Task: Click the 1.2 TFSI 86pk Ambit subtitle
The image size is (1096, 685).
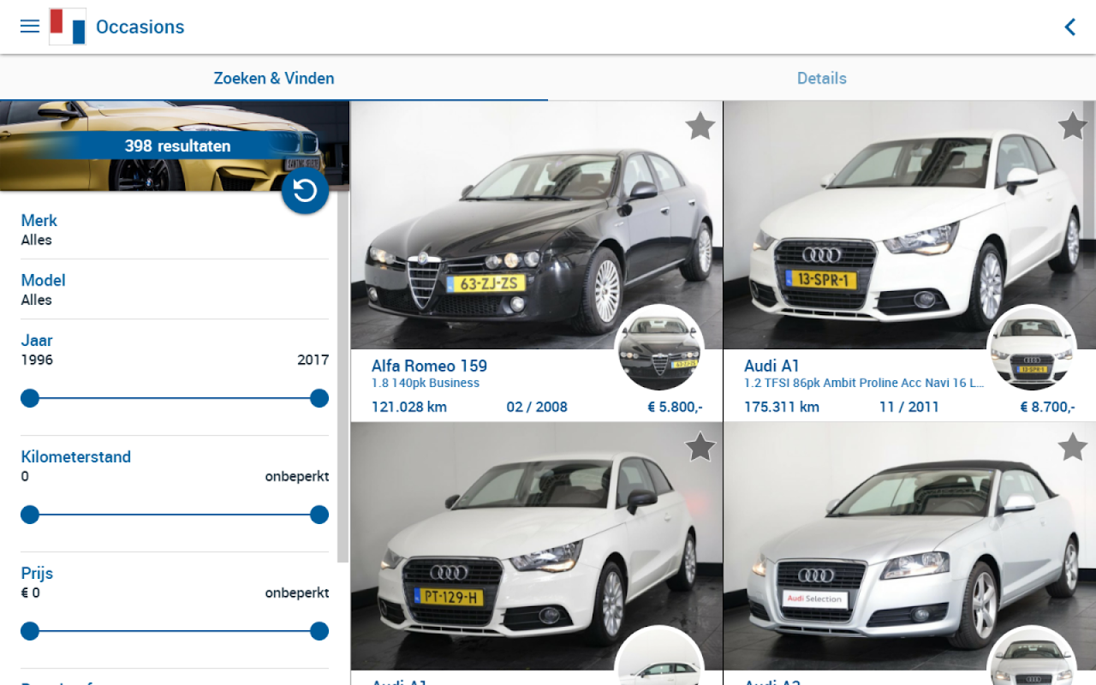Action: click(x=864, y=384)
